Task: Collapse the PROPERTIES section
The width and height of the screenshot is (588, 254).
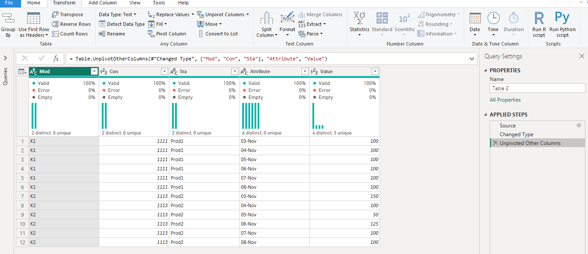Action: [486, 71]
